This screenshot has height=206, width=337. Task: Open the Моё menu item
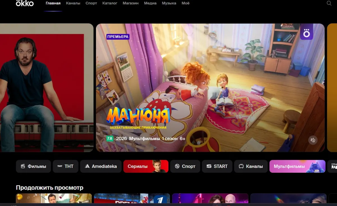coord(185,3)
